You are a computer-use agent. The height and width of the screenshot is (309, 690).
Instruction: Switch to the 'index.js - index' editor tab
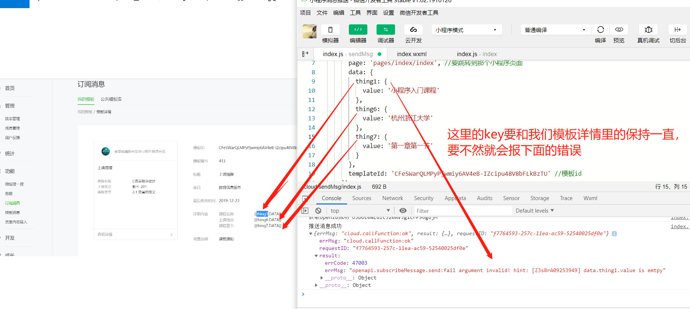pyautogui.click(x=477, y=54)
